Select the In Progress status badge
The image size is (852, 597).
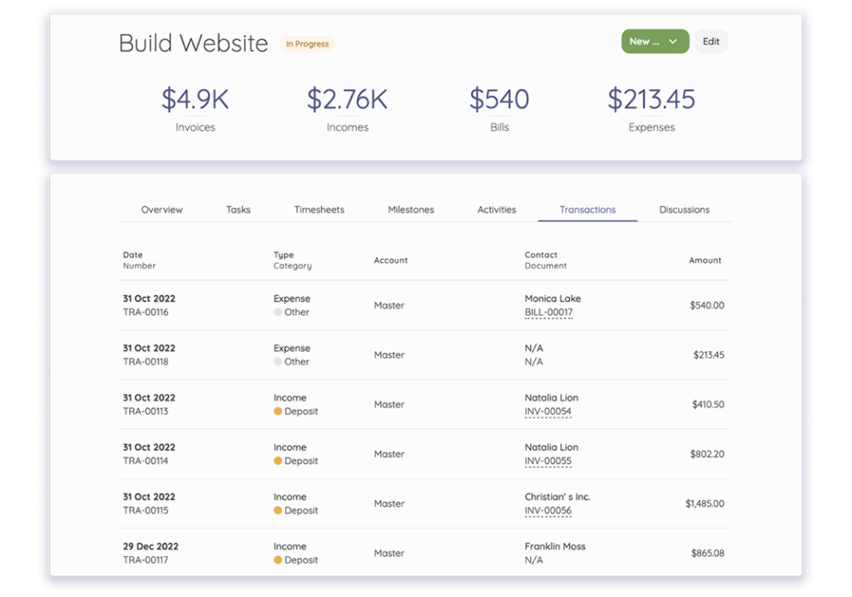(x=307, y=44)
